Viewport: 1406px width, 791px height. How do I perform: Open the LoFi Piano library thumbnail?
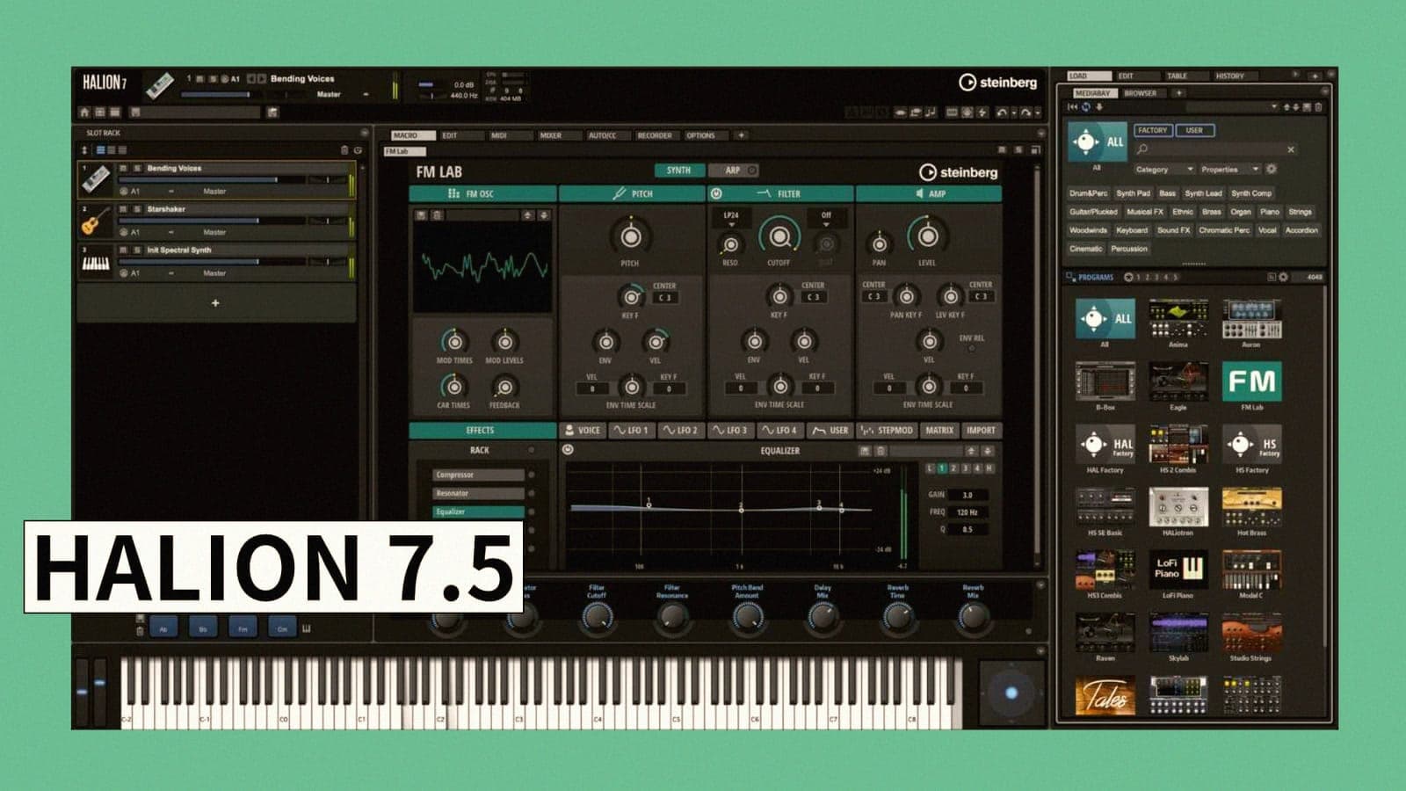click(1178, 569)
